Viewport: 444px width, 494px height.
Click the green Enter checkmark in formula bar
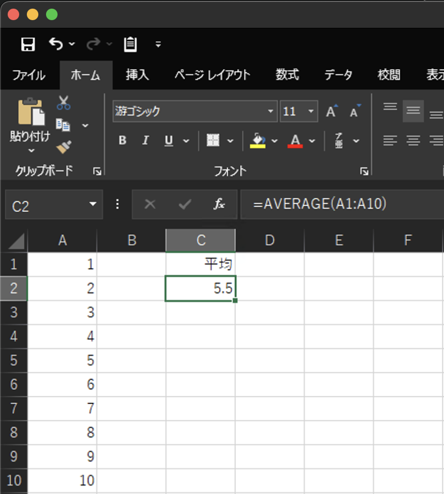click(184, 204)
